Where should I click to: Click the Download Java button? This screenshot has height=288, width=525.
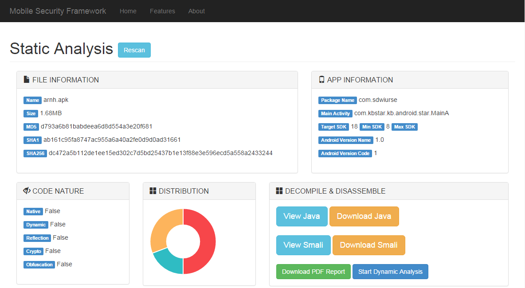364,216
